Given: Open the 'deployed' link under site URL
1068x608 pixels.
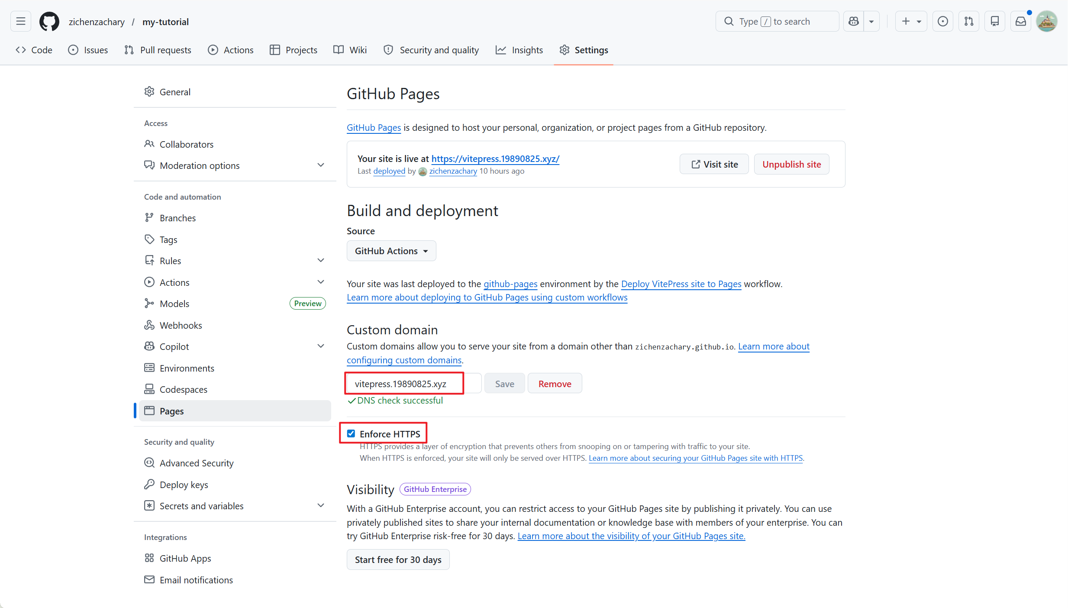Looking at the screenshot, I should click(x=389, y=171).
